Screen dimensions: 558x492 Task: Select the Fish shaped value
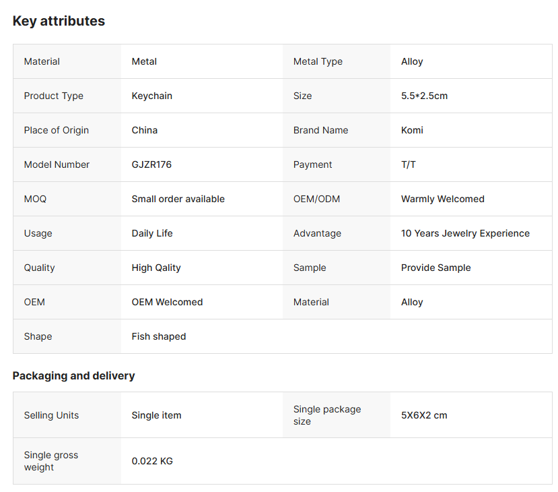159,336
